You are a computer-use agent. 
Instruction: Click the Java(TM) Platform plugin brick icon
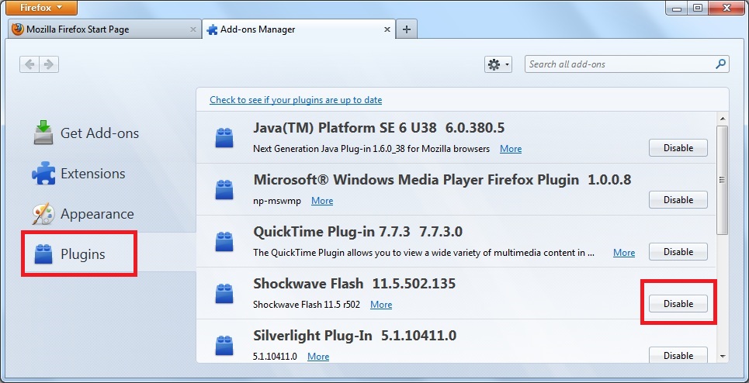[x=224, y=138]
